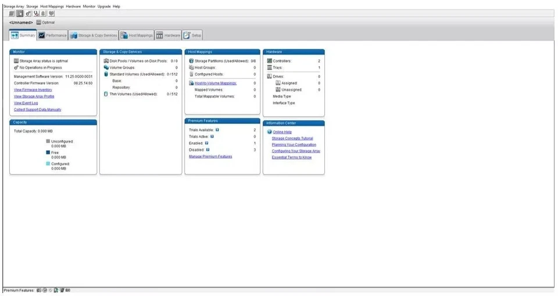
Task: Click the info icon next to Trials Available
Action: pyautogui.click(x=217, y=129)
